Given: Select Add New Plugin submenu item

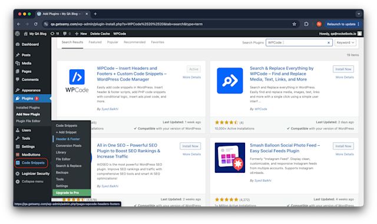Looking at the screenshot, I should [x=28, y=114].
